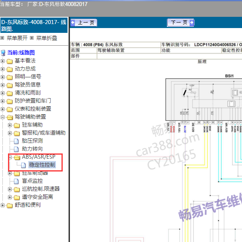Expand the 驻车辅助 subfolder
This screenshot has width=242, height=242.
(x=10, y=125)
